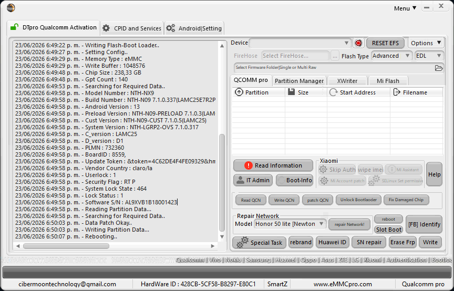Expand the Device dropdown

300,43
